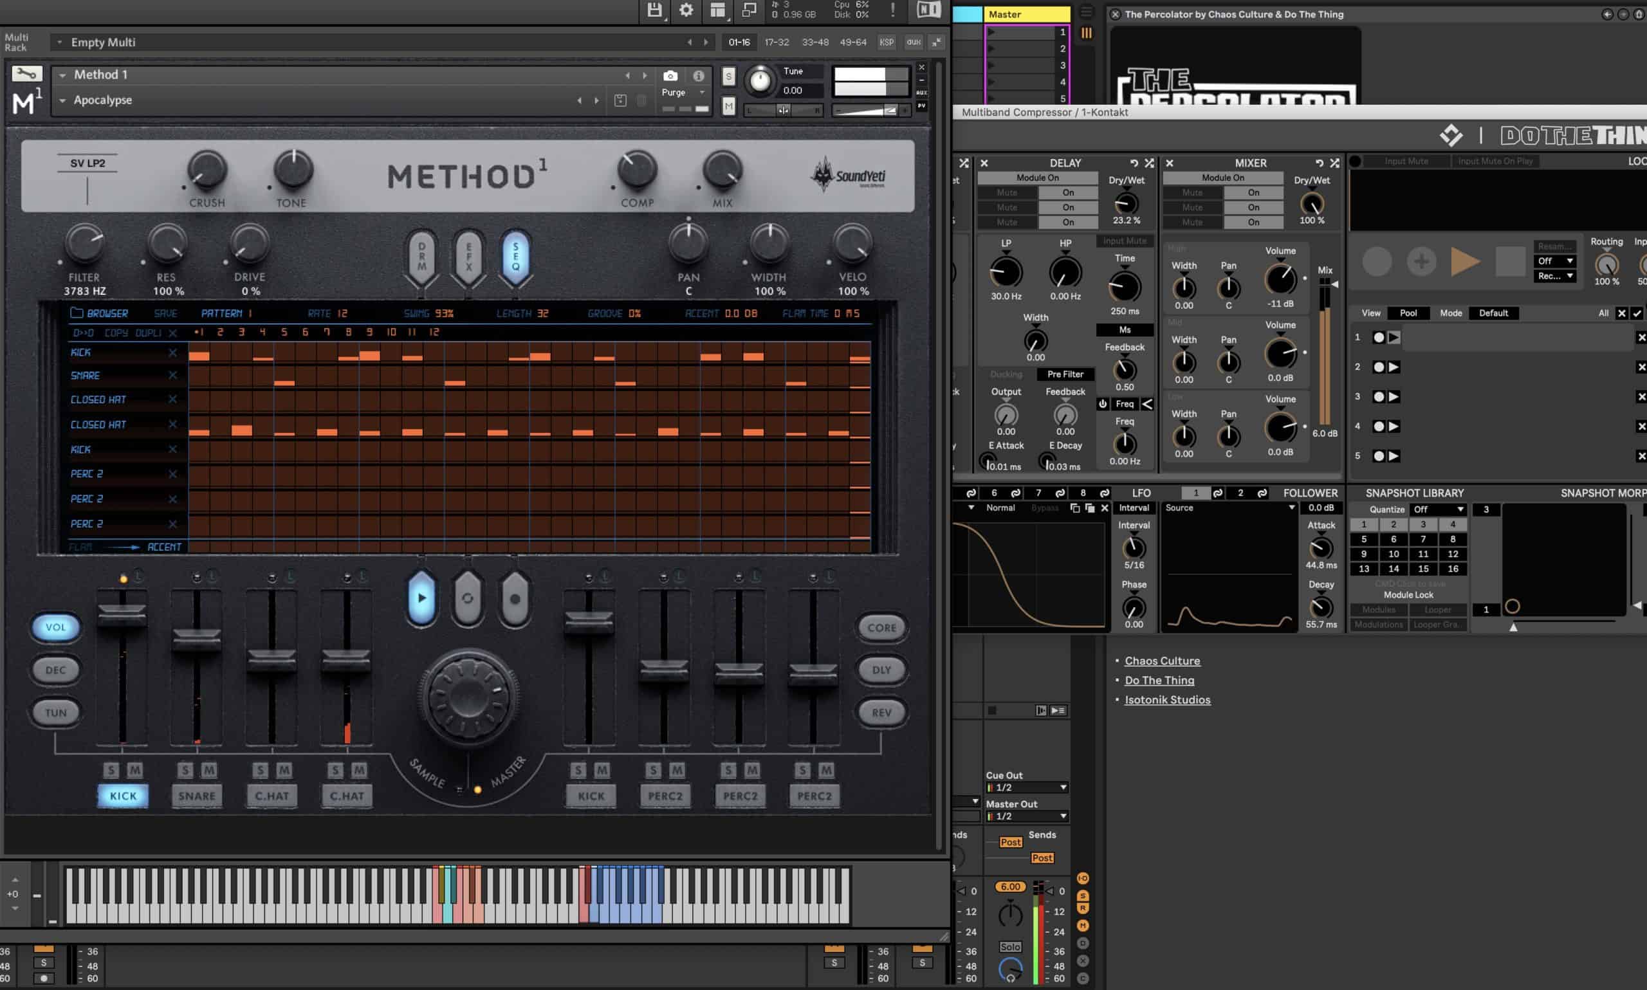Viewport: 1647px width, 990px height.
Task: Select the VOL fader mode
Action: (56, 627)
